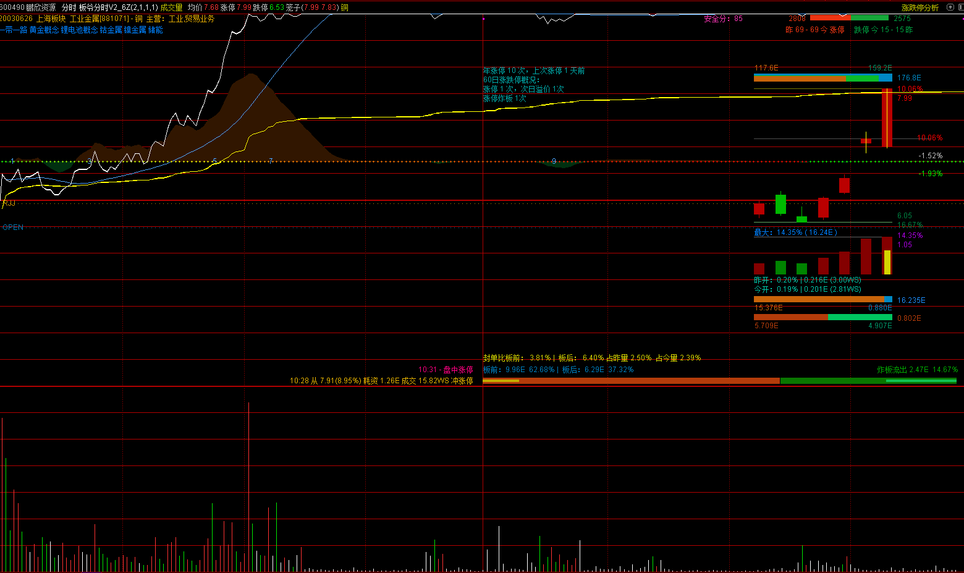
Task: Click the 封单比板前: 3.81% statistic
Action: [517, 358]
